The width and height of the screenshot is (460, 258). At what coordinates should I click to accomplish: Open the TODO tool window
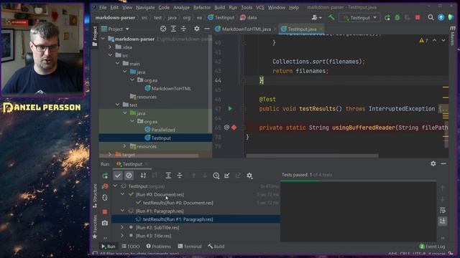point(131,247)
